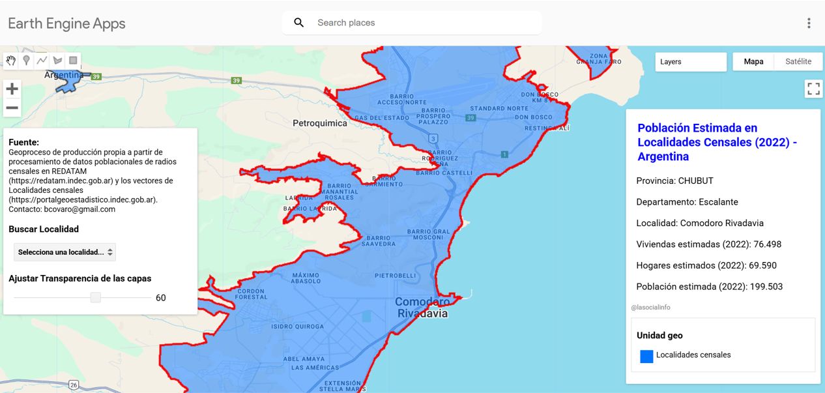The width and height of the screenshot is (825, 393).
Task: Adjust the layer transparency slider handle
Action: 96,298
